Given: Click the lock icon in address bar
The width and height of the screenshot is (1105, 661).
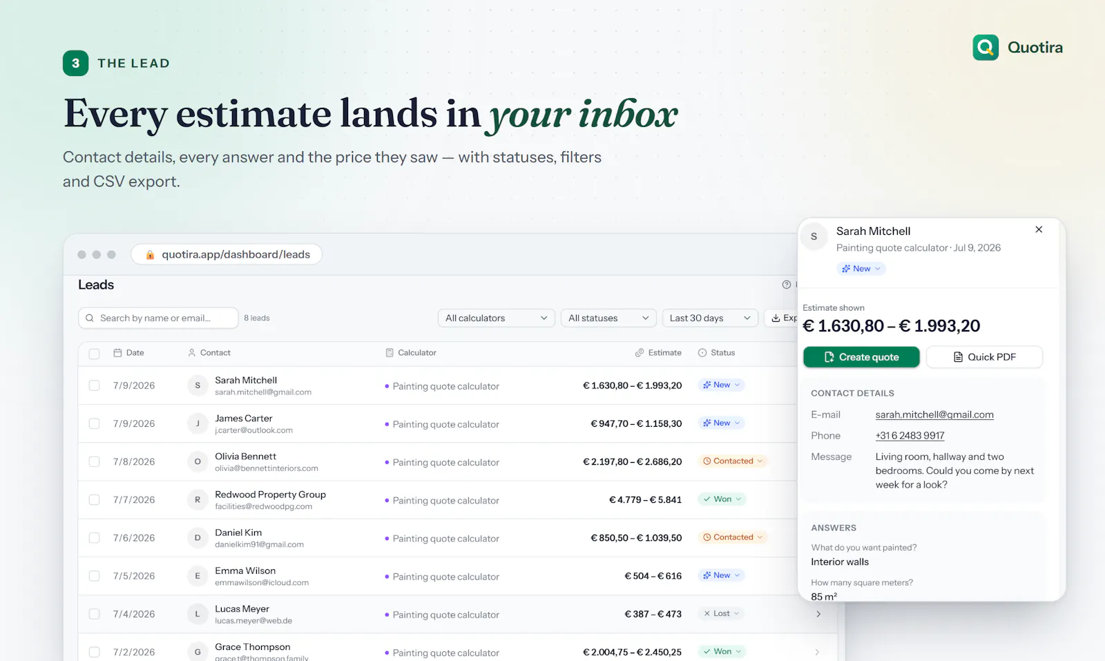Looking at the screenshot, I should (x=150, y=255).
